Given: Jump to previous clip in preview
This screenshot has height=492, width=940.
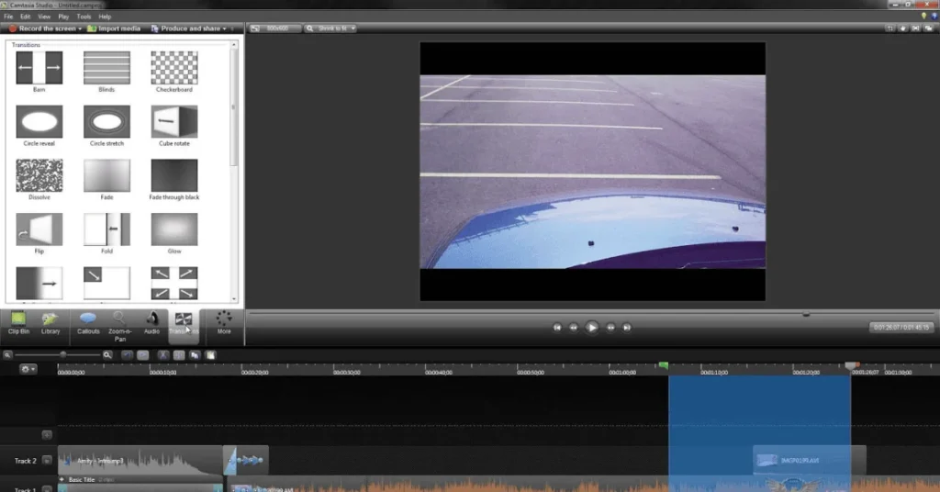Looking at the screenshot, I should 557,328.
